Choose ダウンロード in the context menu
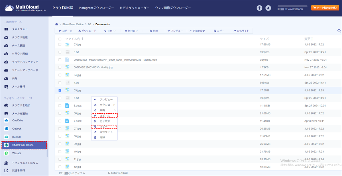Viewport: 342px width, 176px height. click(104, 105)
